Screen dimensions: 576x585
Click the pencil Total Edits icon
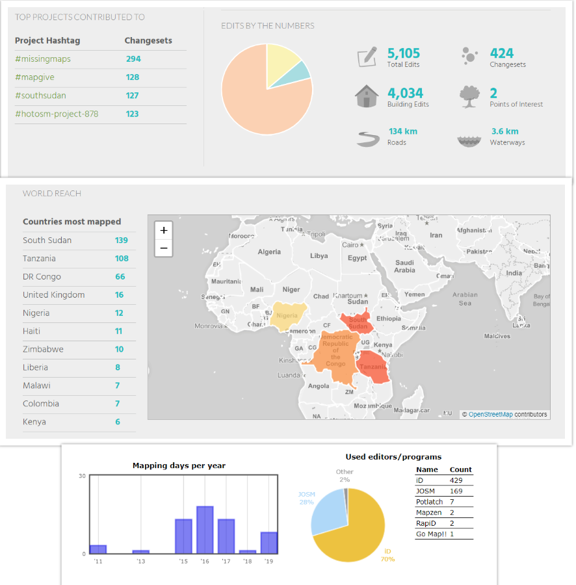pos(367,57)
